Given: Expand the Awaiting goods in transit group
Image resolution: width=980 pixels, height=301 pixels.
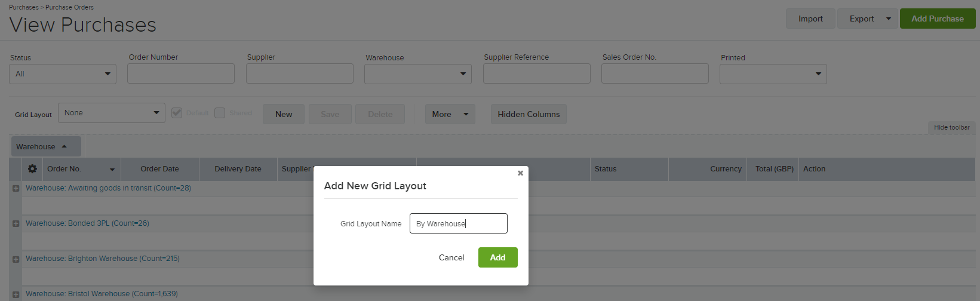Looking at the screenshot, I should point(16,188).
